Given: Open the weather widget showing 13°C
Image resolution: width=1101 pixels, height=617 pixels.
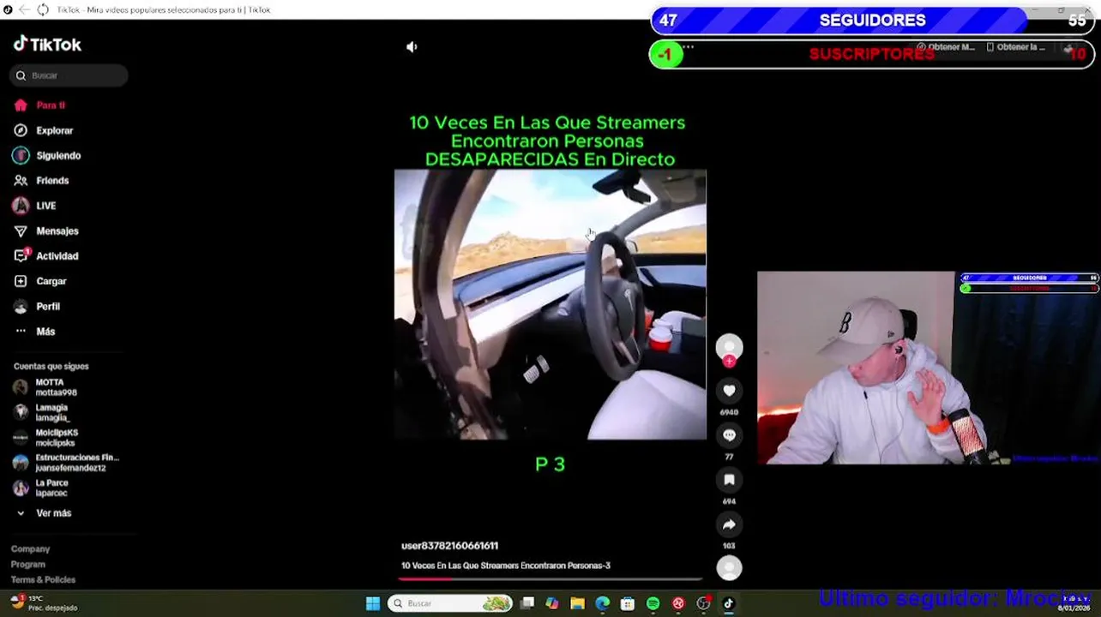Looking at the screenshot, I should (45, 602).
